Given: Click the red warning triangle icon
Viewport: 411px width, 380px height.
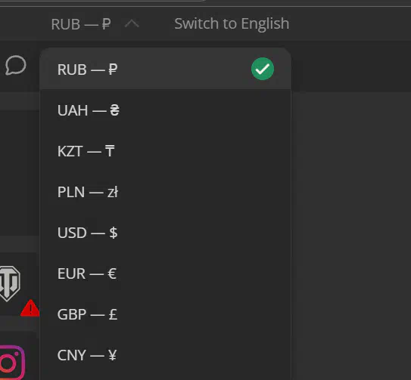Looking at the screenshot, I should pos(30,308).
